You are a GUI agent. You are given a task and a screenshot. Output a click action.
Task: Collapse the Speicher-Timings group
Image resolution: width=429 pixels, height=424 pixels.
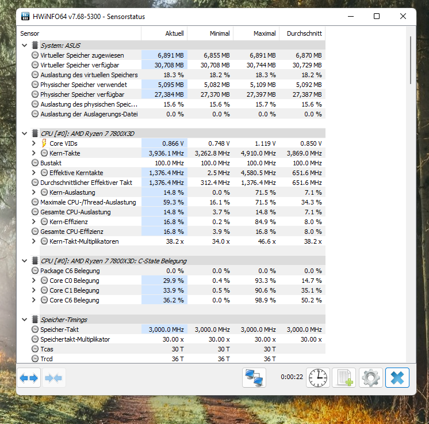25,320
